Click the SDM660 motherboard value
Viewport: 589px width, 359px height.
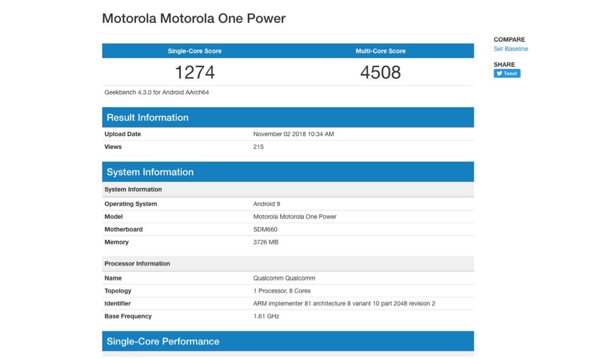[265, 229]
